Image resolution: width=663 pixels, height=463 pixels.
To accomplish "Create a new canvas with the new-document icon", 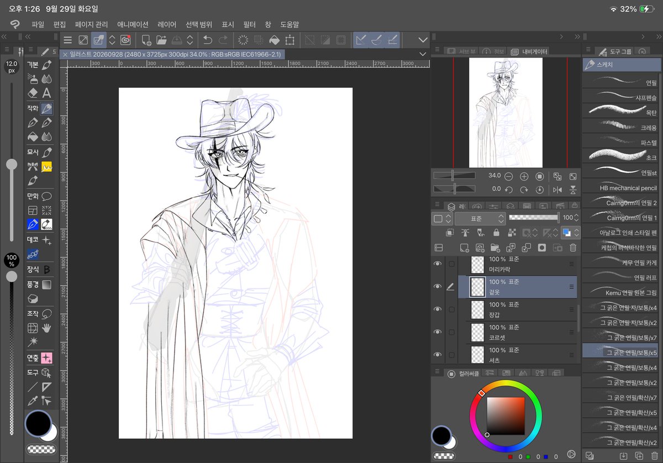I will click(146, 40).
